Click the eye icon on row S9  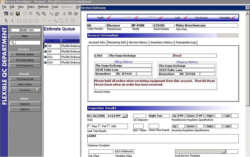click(45, 51)
